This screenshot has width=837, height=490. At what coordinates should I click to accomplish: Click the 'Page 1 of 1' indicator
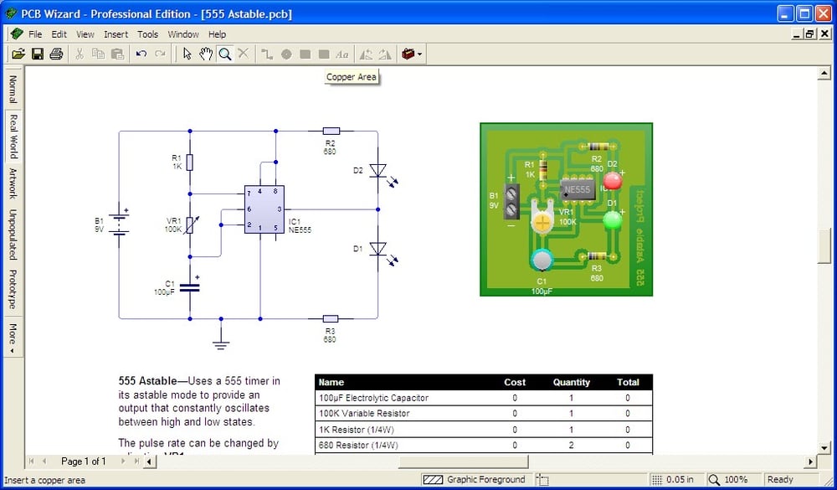pyautogui.click(x=83, y=462)
